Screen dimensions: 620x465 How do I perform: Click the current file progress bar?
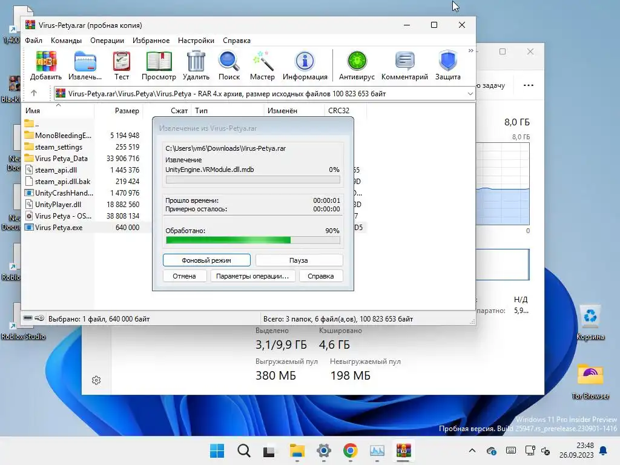coord(252,179)
